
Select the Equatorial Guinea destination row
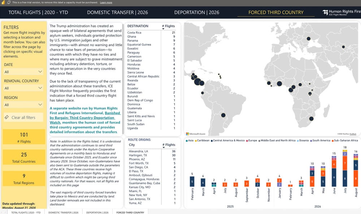pos(151,44)
